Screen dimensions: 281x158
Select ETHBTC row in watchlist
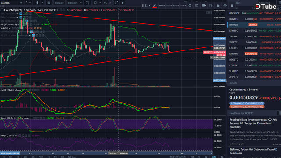point(254,31)
